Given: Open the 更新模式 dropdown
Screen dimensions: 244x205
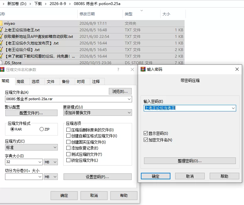Looking at the screenshot, I should point(129,113).
